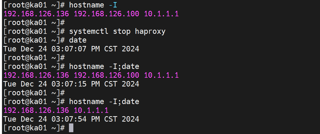
Task: Click the last "hostname -I;date" command
Action: pyautogui.click(x=104, y=101)
